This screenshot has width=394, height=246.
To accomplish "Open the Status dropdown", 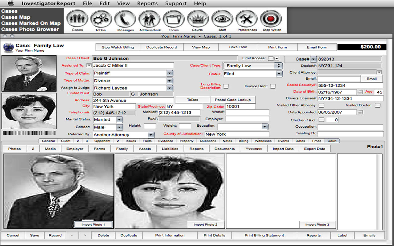I will tap(279, 74).
